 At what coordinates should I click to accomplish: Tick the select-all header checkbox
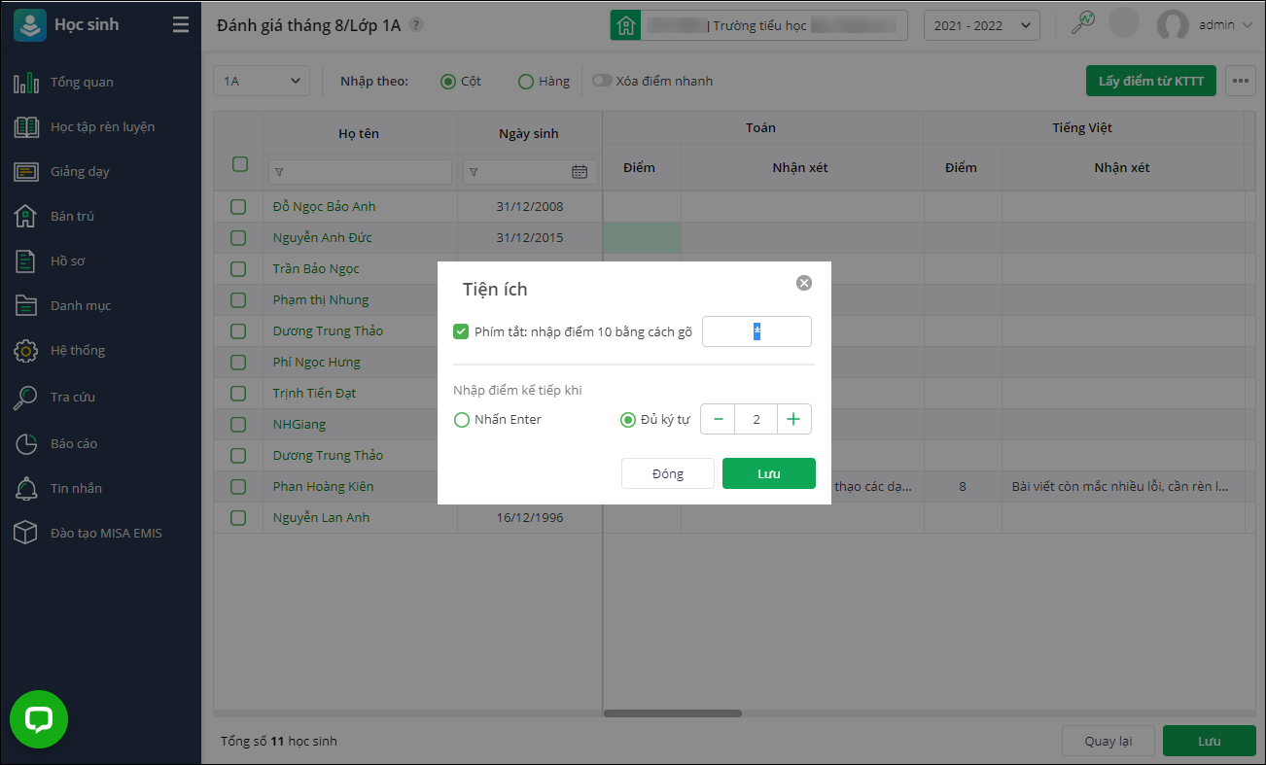pyautogui.click(x=240, y=164)
